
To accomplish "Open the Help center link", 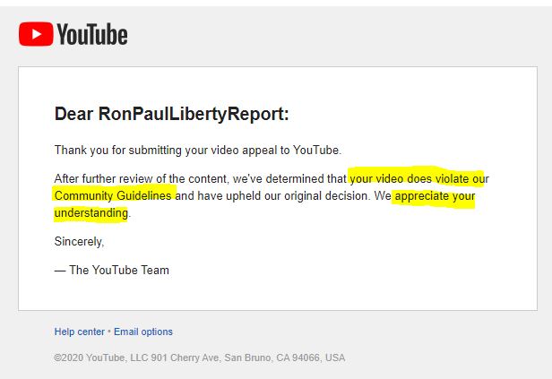I will (x=79, y=332).
